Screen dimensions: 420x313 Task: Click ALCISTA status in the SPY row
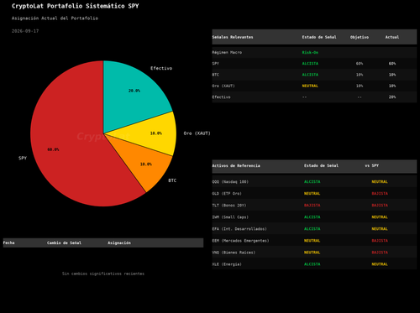click(x=310, y=64)
